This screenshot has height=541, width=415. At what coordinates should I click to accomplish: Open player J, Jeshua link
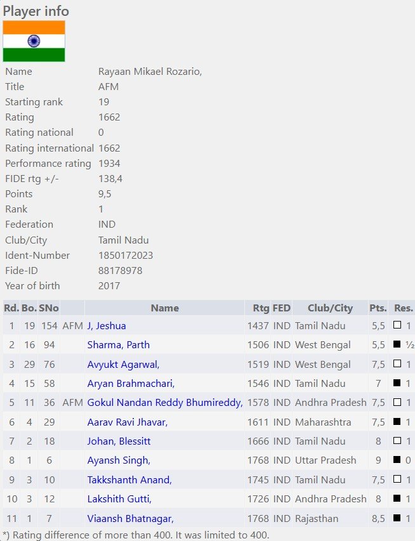point(107,326)
